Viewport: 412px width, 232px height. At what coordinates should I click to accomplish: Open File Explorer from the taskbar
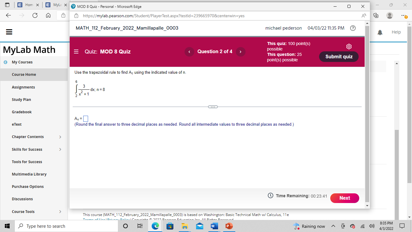tap(185, 226)
